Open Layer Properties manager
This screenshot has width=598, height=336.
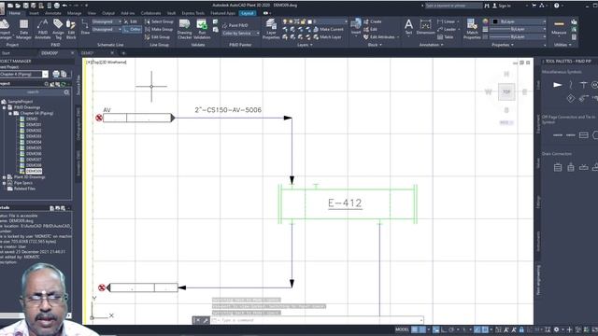tap(271, 29)
